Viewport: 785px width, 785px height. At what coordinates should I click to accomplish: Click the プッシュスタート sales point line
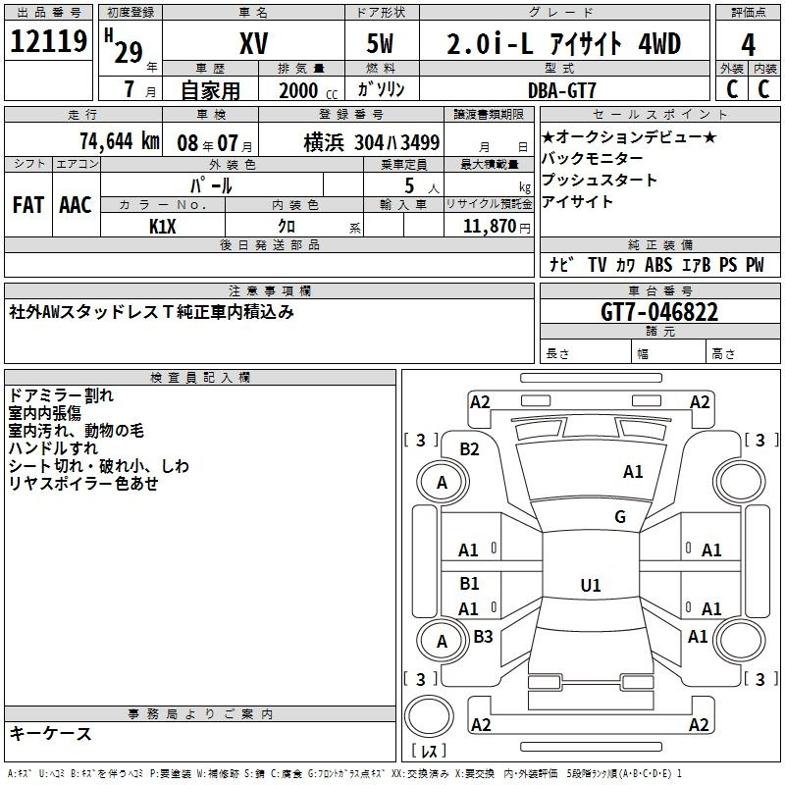[599, 180]
